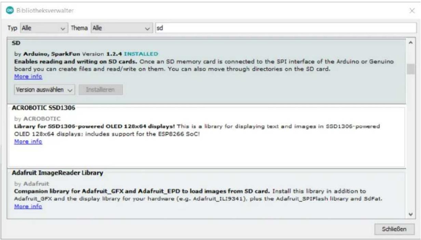Image resolution: width=421 pixels, height=240 pixels.
Task: Click scrollbar up arrow
Action: click(411, 43)
